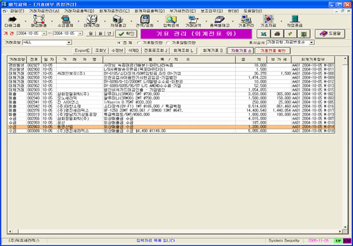Open the 기초자료 toolbar icon
This screenshot has height=246, width=353.
[x=268, y=21]
